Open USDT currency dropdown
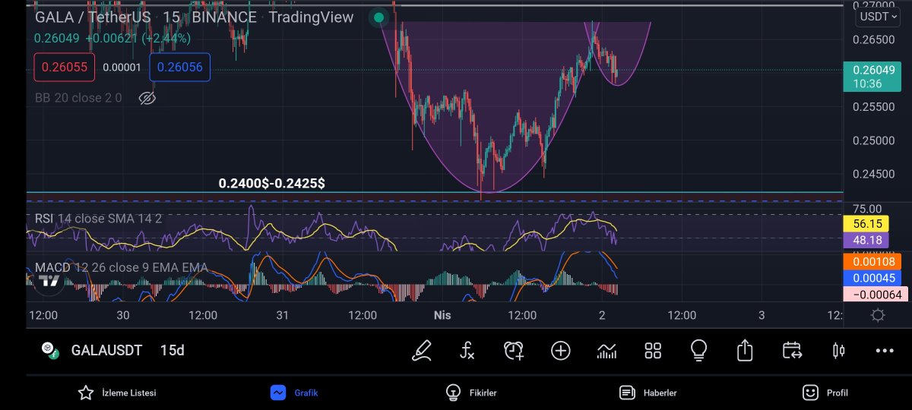This screenshot has width=912, height=410. pyautogui.click(x=879, y=16)
